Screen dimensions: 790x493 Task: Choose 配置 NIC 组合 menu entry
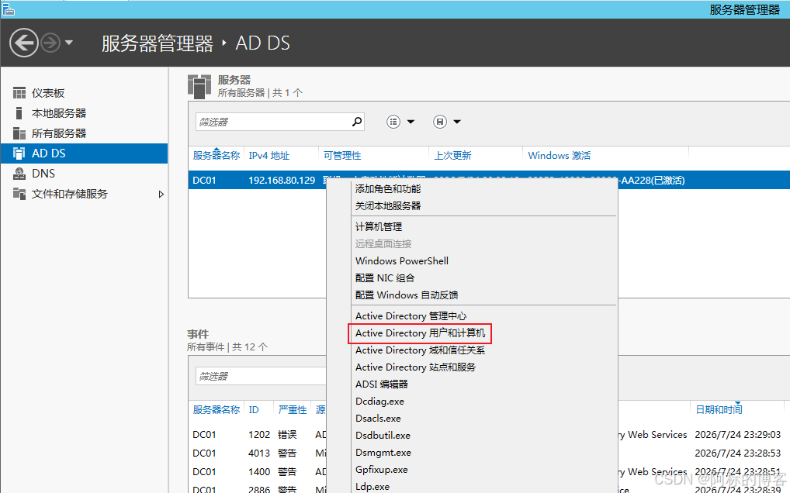click(x=385, y=278)
